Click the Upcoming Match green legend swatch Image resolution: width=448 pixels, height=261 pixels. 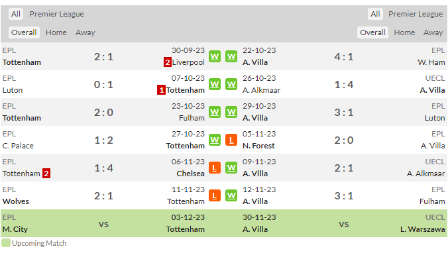tap(6, 243)
